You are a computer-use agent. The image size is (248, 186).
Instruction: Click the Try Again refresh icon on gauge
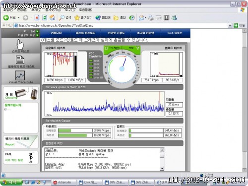(x=106, y=48)
